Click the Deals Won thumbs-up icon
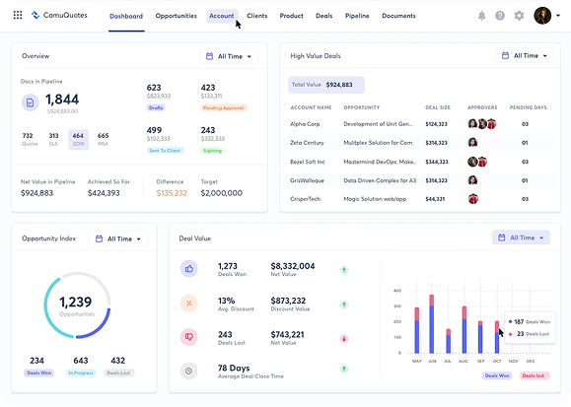The image size is (571, 407). [189, 269]
